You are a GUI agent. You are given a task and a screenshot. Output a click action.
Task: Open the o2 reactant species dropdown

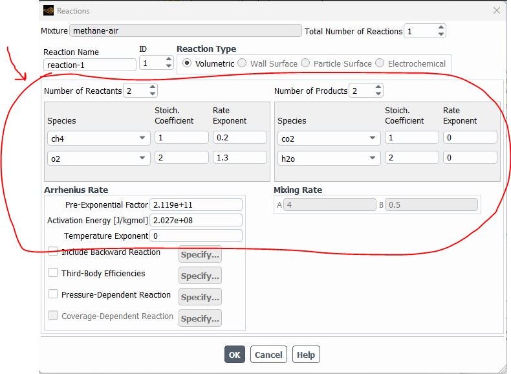click(142, 158)
